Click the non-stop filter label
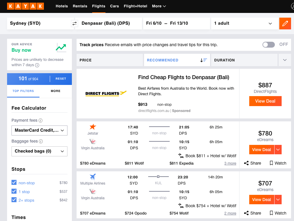Image resolution: width=294 pixels, height=221 pixels. [x=27, y=183]
